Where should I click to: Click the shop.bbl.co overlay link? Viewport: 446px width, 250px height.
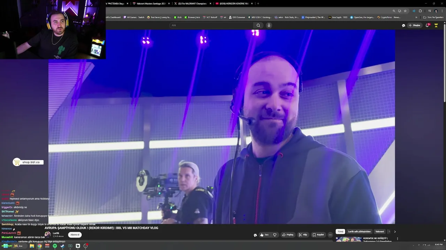click(28, 162)
